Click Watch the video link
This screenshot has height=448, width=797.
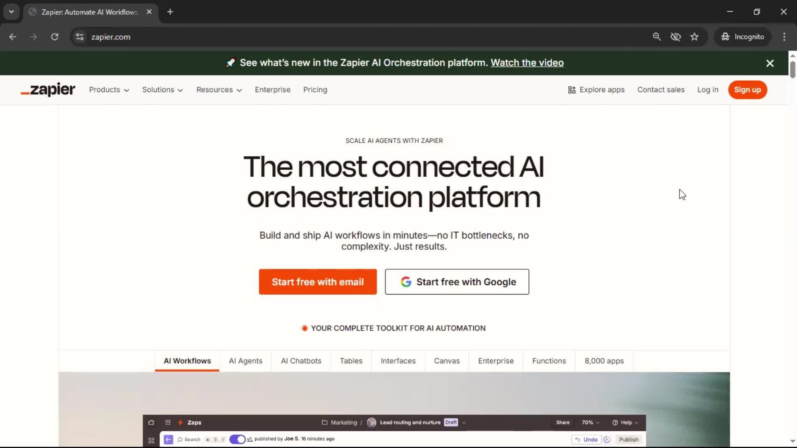pyautogui.click(x=527, y=63)
